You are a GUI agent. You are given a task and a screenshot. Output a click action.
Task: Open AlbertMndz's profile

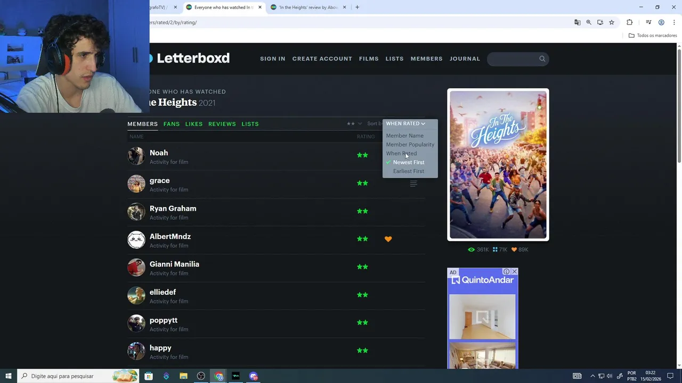pyautogui.click(x=170, y=236)
